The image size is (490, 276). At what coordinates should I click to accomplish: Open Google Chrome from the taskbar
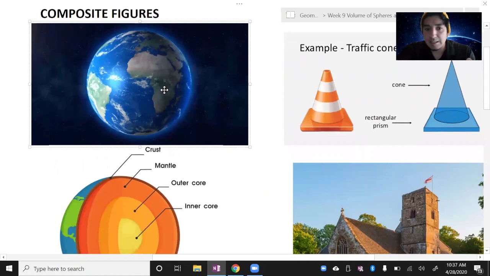(235, 269)
